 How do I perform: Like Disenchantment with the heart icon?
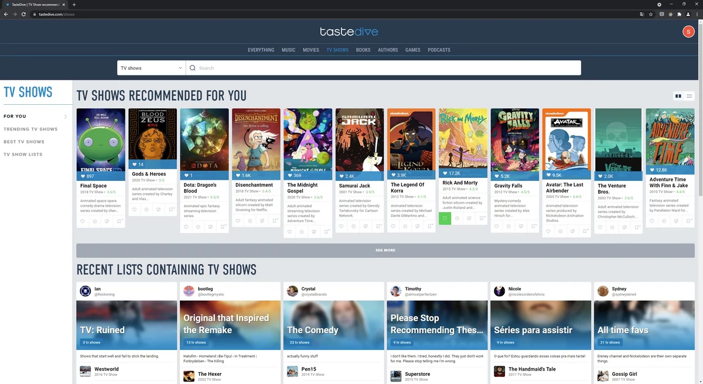(238, 221)
